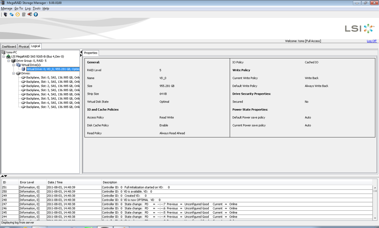Click the Dashboard tab
The height and width of the screenshot is (228, 379).
(9, 46)
